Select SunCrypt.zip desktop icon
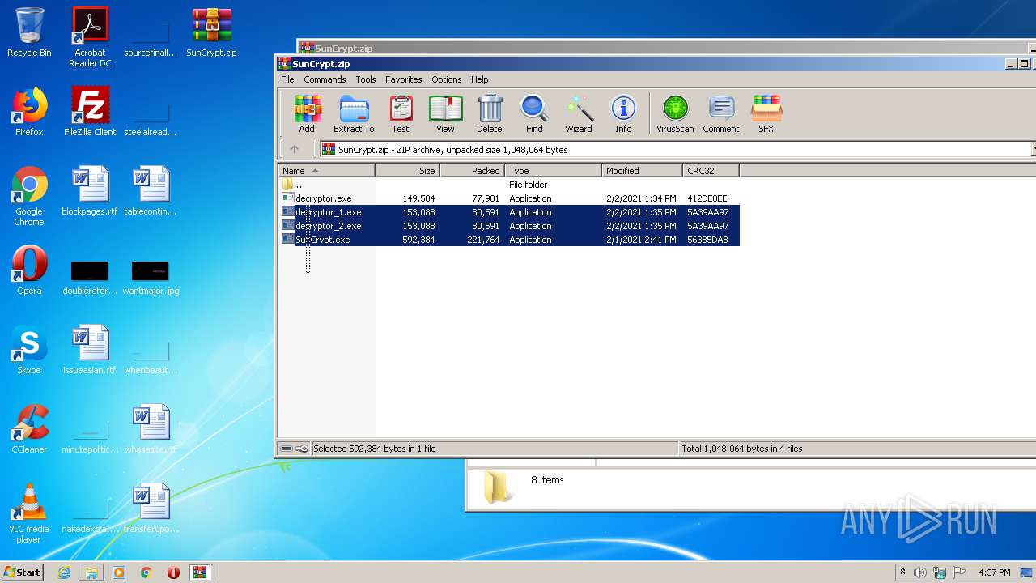The height and width of the screenshot is (583, 1036). click(x=211, y=33)
